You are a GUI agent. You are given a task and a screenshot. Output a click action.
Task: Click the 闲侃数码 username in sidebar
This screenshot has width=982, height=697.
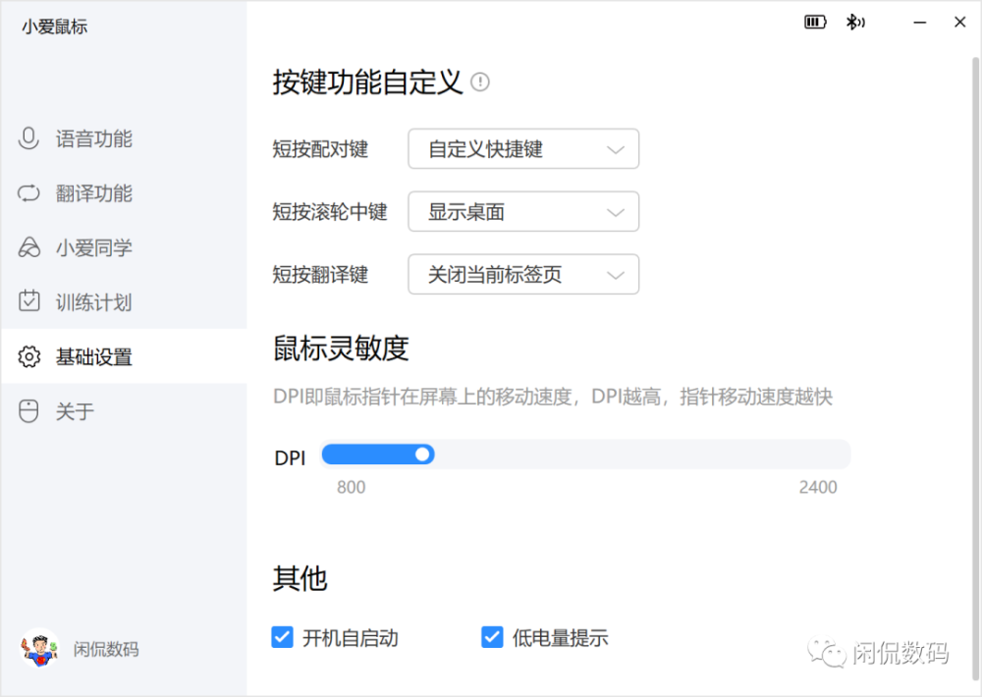click(106, 650)
